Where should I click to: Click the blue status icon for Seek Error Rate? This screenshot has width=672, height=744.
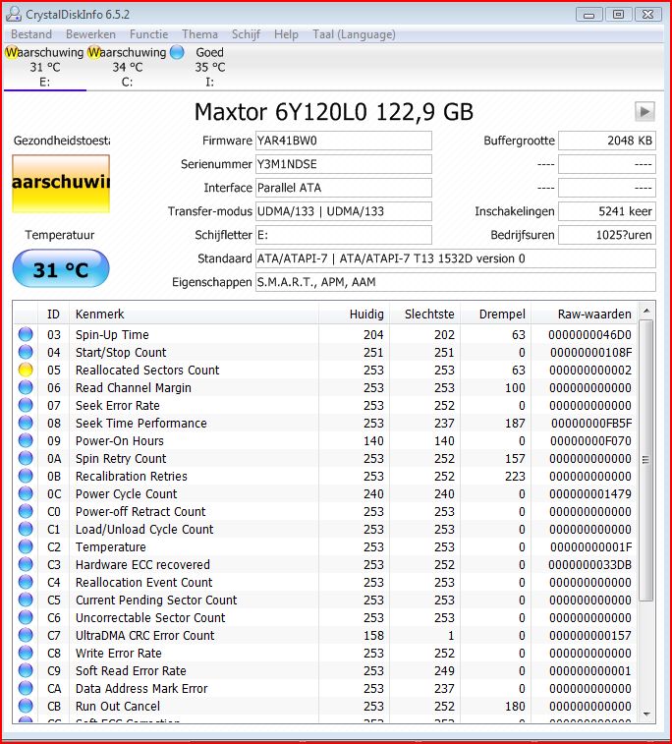26,405
